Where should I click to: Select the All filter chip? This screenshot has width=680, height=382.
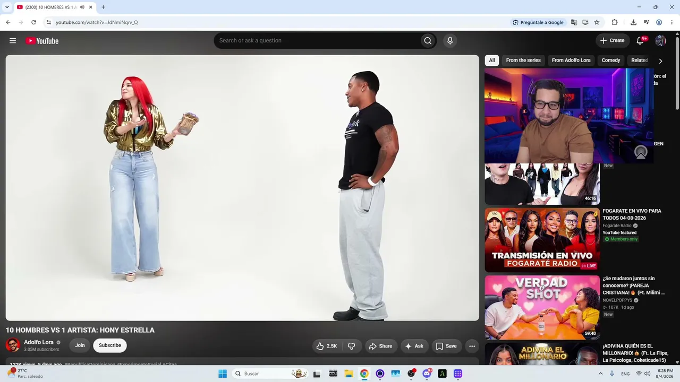(492, 60)
